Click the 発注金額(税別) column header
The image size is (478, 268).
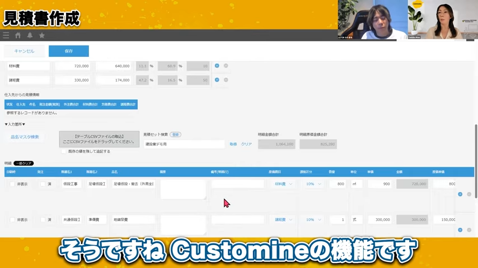49,104
